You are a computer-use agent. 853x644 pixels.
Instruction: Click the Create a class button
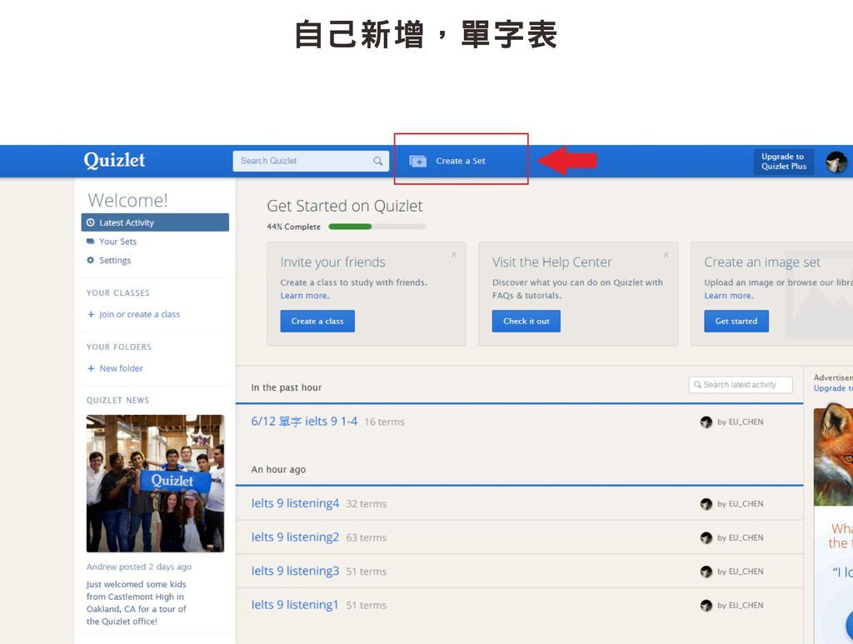317,321
